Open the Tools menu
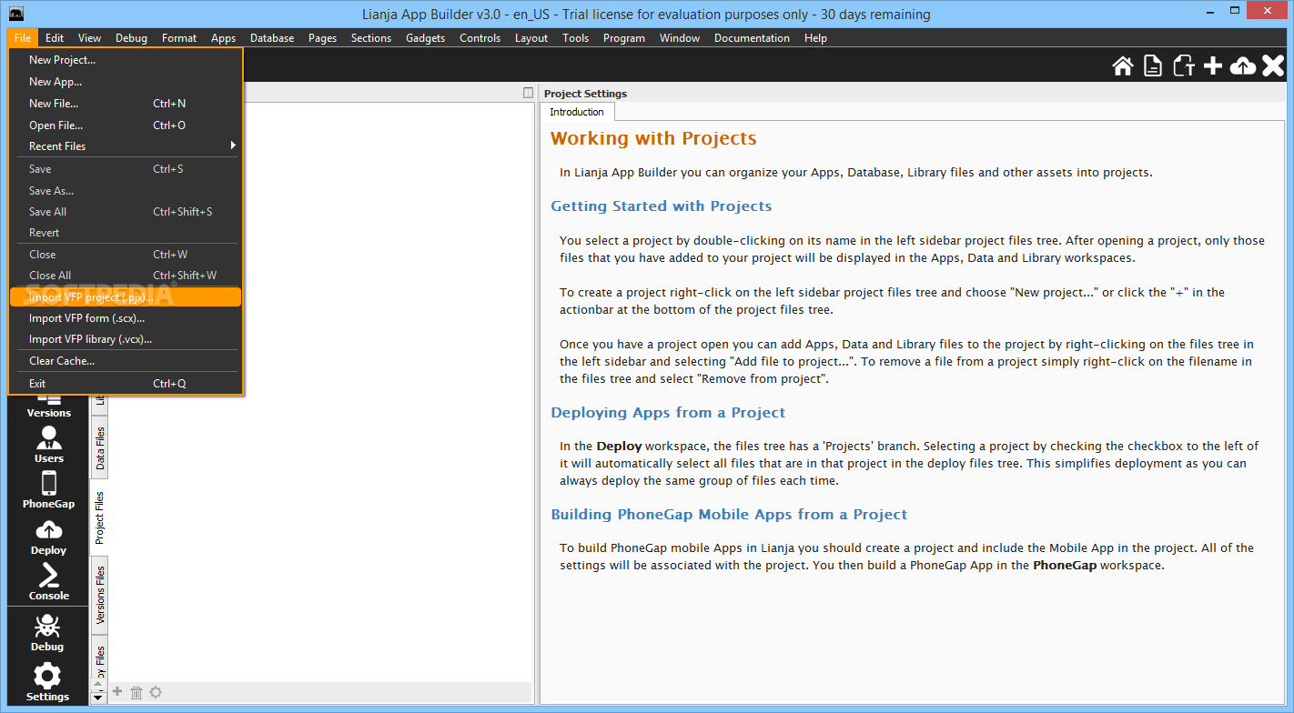1294x713 pixels. 575,38
